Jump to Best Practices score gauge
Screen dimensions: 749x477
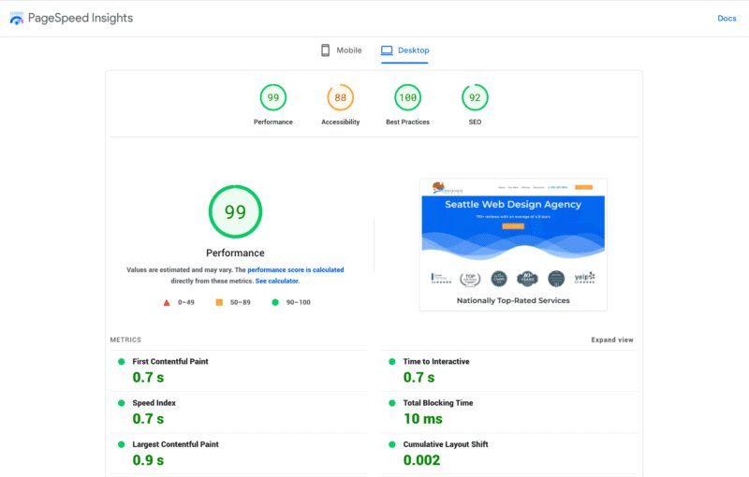(x=407, y=97)
